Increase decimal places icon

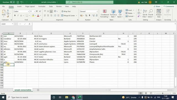tap(93, 16)
